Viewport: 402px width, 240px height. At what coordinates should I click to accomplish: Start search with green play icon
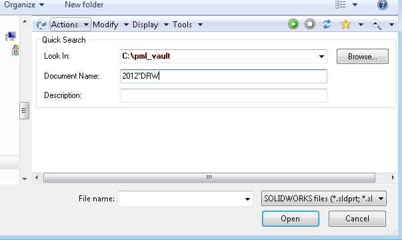point(293,25)
